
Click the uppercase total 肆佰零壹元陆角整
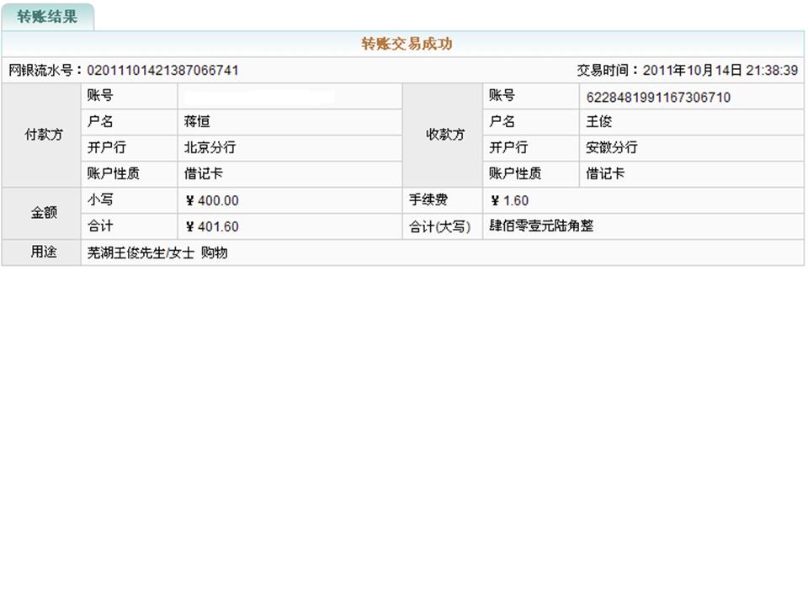[x=541, y=226]
